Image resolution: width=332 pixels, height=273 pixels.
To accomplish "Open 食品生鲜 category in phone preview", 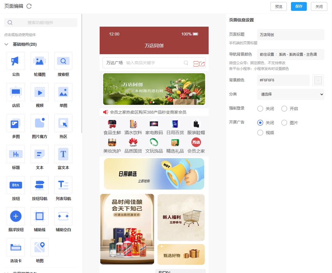I will click(112, 127).
